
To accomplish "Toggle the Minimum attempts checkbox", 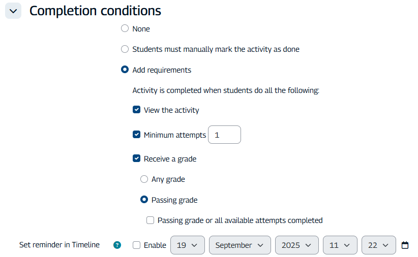I will (136, 135).
